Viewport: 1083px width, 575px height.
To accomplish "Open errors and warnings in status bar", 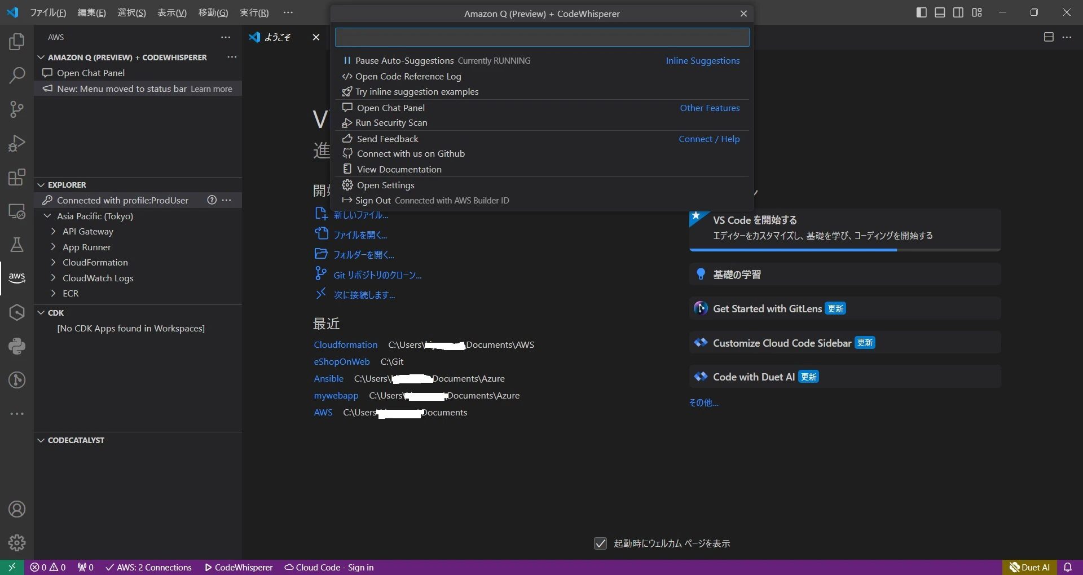I will coord(48,567).
